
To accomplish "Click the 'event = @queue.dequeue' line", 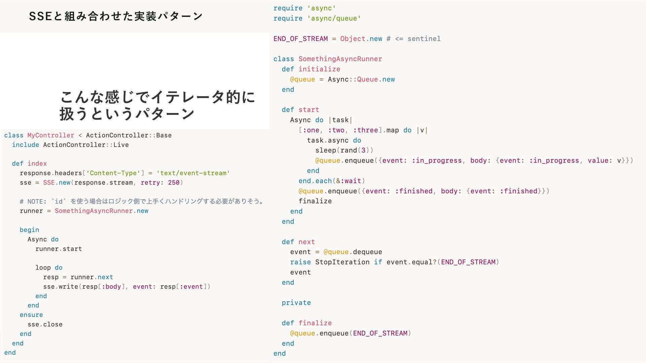I will (x=336, y=252).
